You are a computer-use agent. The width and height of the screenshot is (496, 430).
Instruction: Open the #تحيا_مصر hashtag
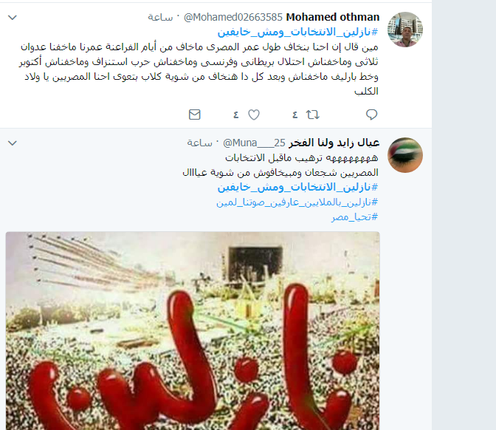click(x=354, y=217)
